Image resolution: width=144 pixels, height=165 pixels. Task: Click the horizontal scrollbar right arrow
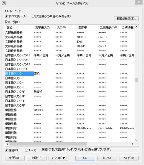[x=132, y=144]
